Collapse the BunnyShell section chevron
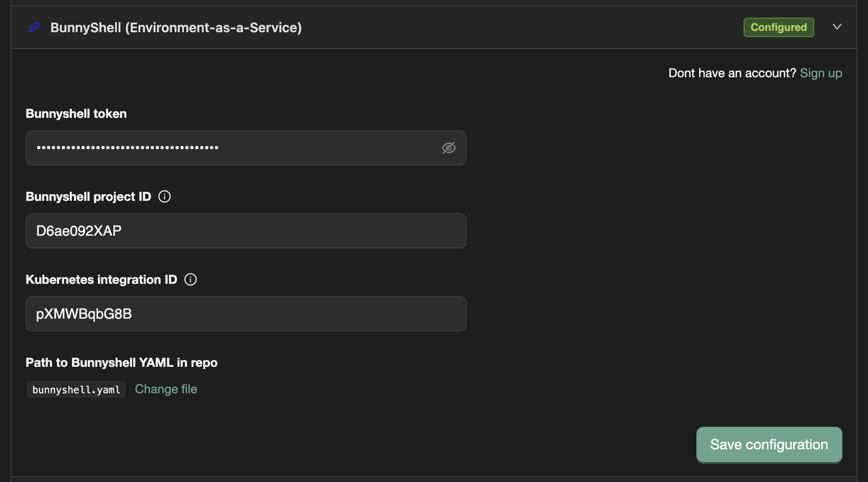Image resolution: width=868 pixels, height=482 pixels. point(837,27)
